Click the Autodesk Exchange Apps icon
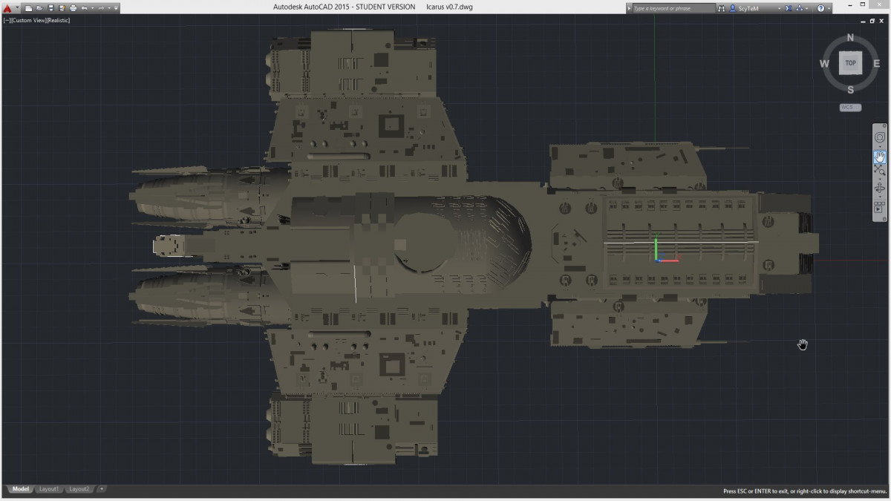 point(789,7)
